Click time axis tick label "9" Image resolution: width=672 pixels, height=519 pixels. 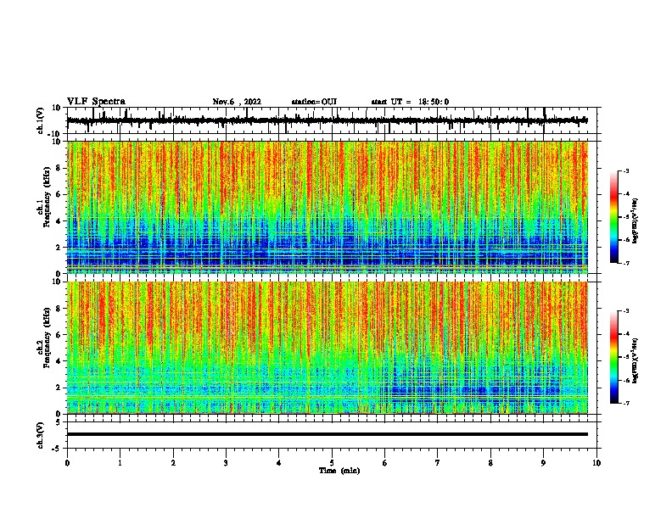pyautogui.click(x=543, y=463)
